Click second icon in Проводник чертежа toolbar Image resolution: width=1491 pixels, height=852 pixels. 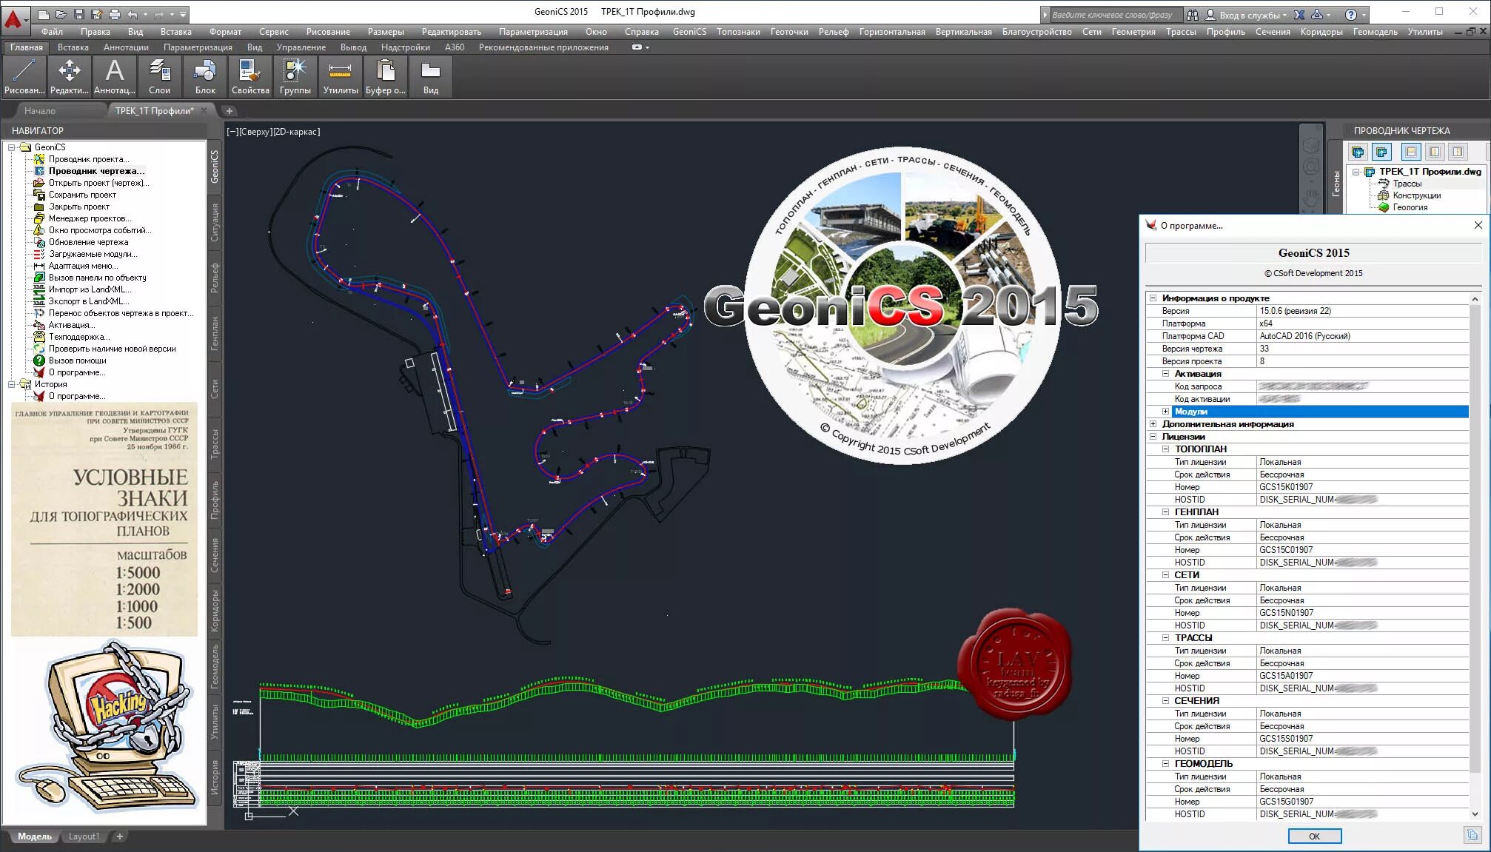pos(1382,152)
